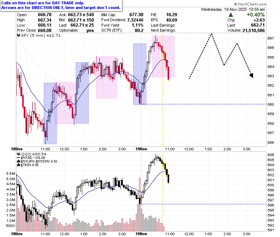Click the black dashed arrow head

coord(251,76)
